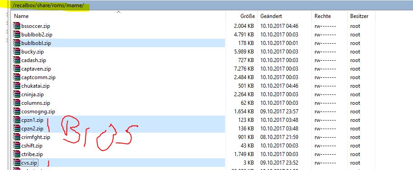The width and height of the screenshot is (413, 170).
Task: Toggle sort direction arrow above Name column
Action: tap(118, 12)
